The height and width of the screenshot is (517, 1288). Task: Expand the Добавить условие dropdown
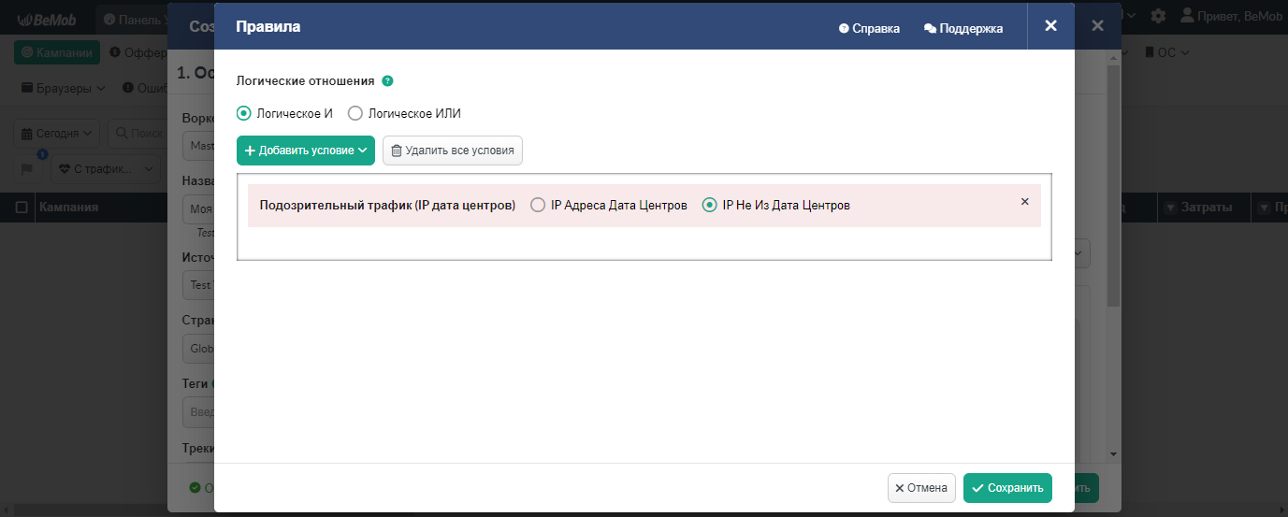pos(306,151)
